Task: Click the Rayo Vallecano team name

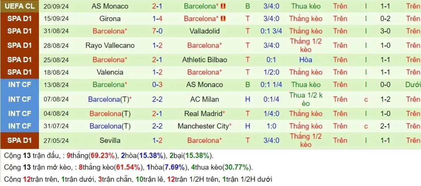Action: coord(110,45)
